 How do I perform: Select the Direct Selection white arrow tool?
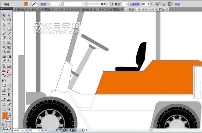9,15
